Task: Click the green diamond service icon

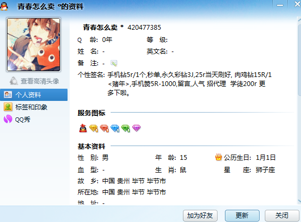Action: coord(126,128)
